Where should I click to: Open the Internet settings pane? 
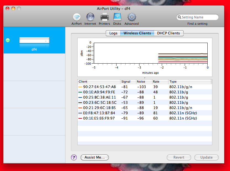click(90, 19)
